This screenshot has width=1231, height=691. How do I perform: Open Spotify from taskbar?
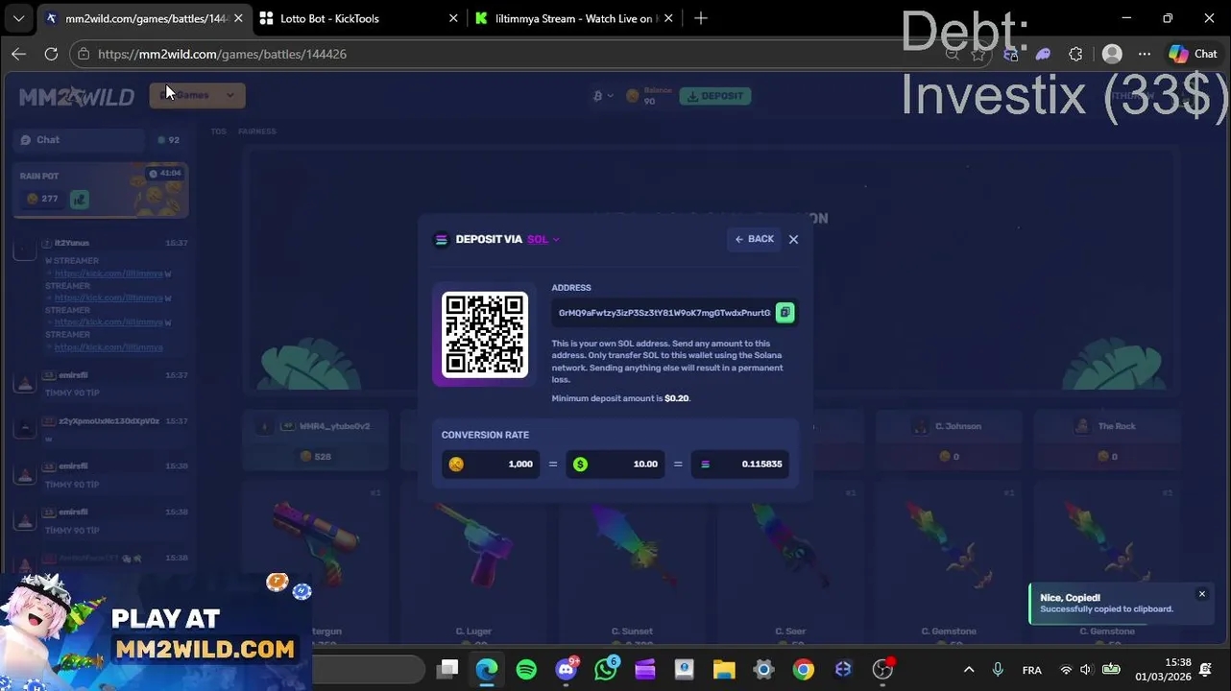click(526, 670)
